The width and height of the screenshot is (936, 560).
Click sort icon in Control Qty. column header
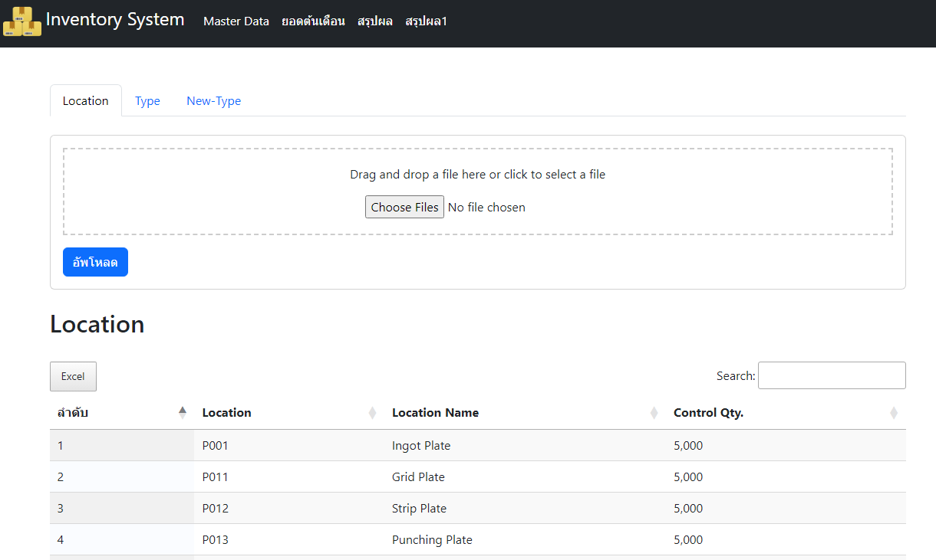pyautogui.click(x=893, y=413)
